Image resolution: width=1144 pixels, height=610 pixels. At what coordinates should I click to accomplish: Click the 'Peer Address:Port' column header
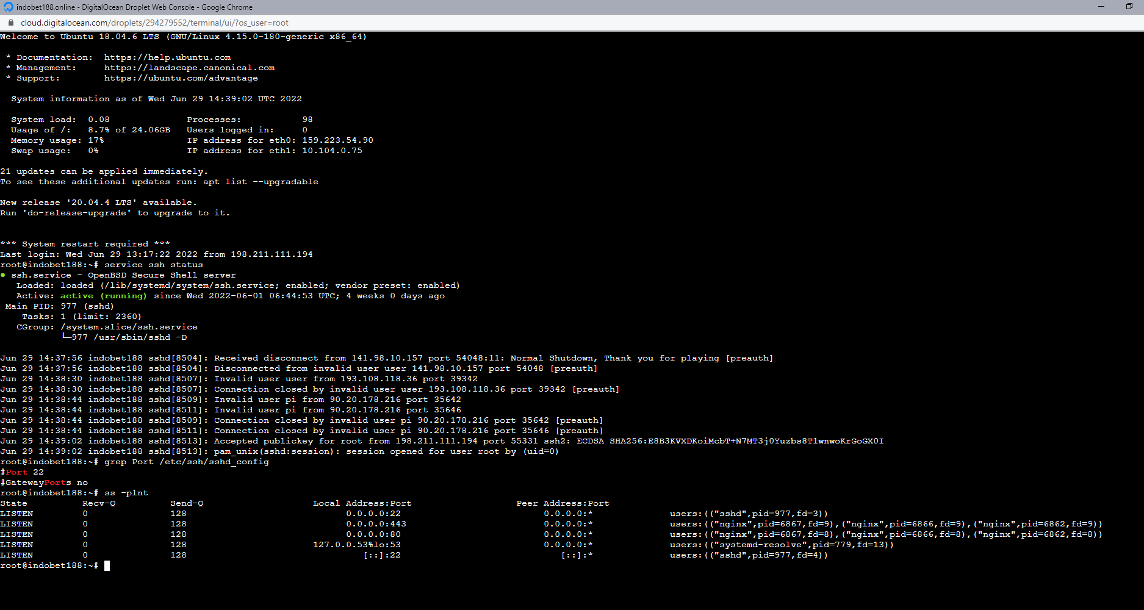tap(563, 503)
